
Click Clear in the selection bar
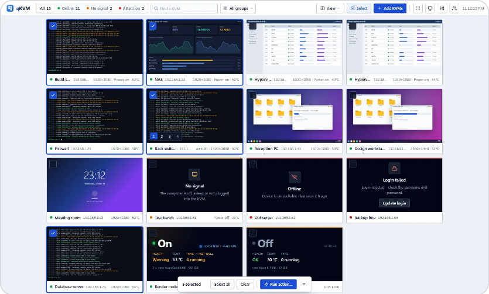click(245, 284)
